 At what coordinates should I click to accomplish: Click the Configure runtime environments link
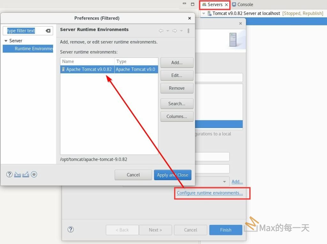pos(210,193)
